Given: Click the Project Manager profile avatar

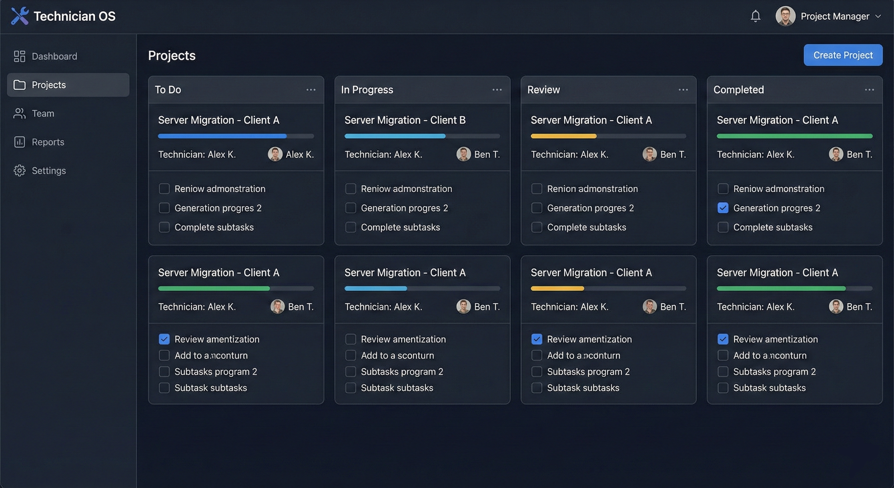Looking at the screenshot, I should (x=785, y=16).
